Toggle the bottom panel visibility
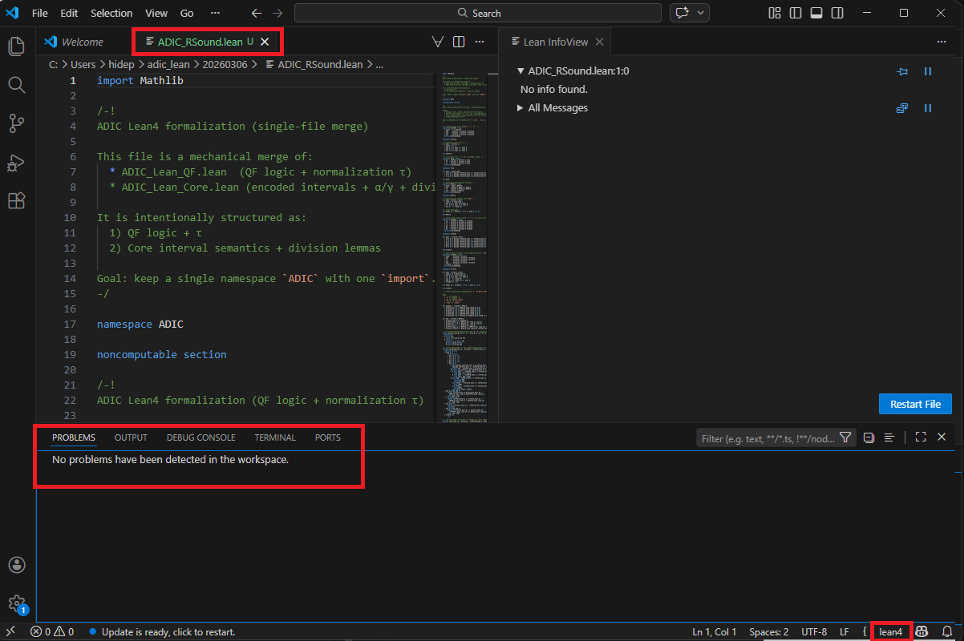Viewport: 964px width, 641px height. coord(816,13)
